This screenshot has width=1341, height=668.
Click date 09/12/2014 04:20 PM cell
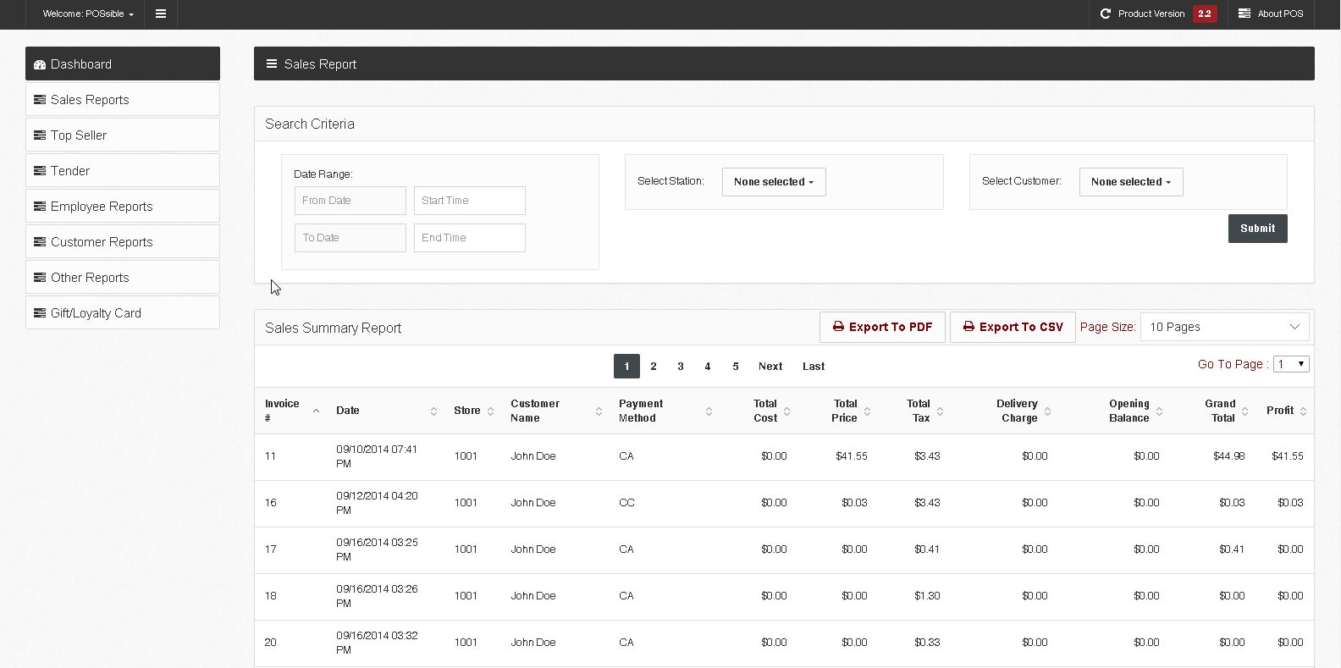click(377, 503)
